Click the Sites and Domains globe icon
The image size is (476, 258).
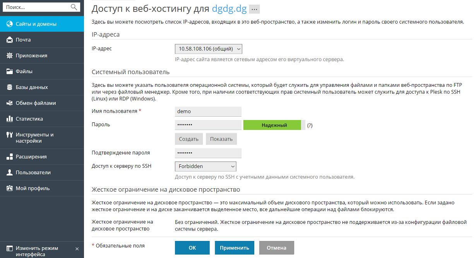pos(10,24)
